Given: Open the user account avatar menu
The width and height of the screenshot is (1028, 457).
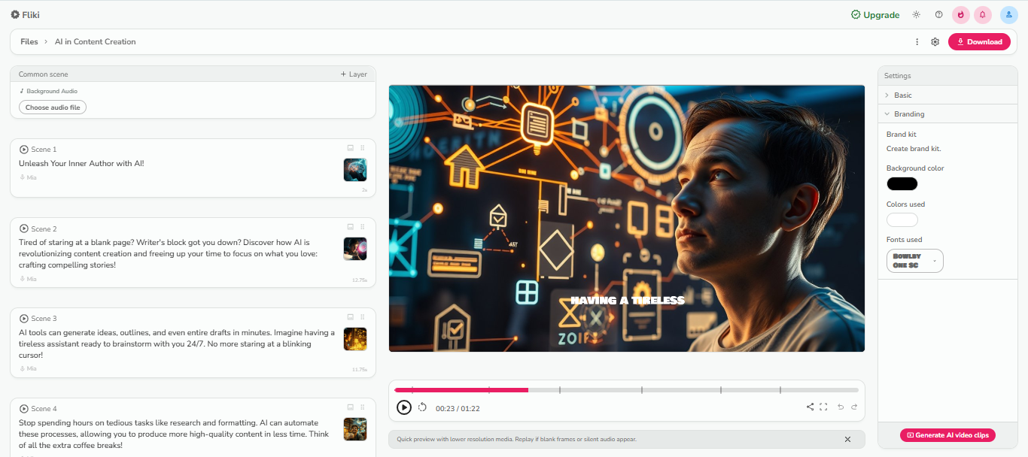Looking at the screenshot, I should [1009, 14].
